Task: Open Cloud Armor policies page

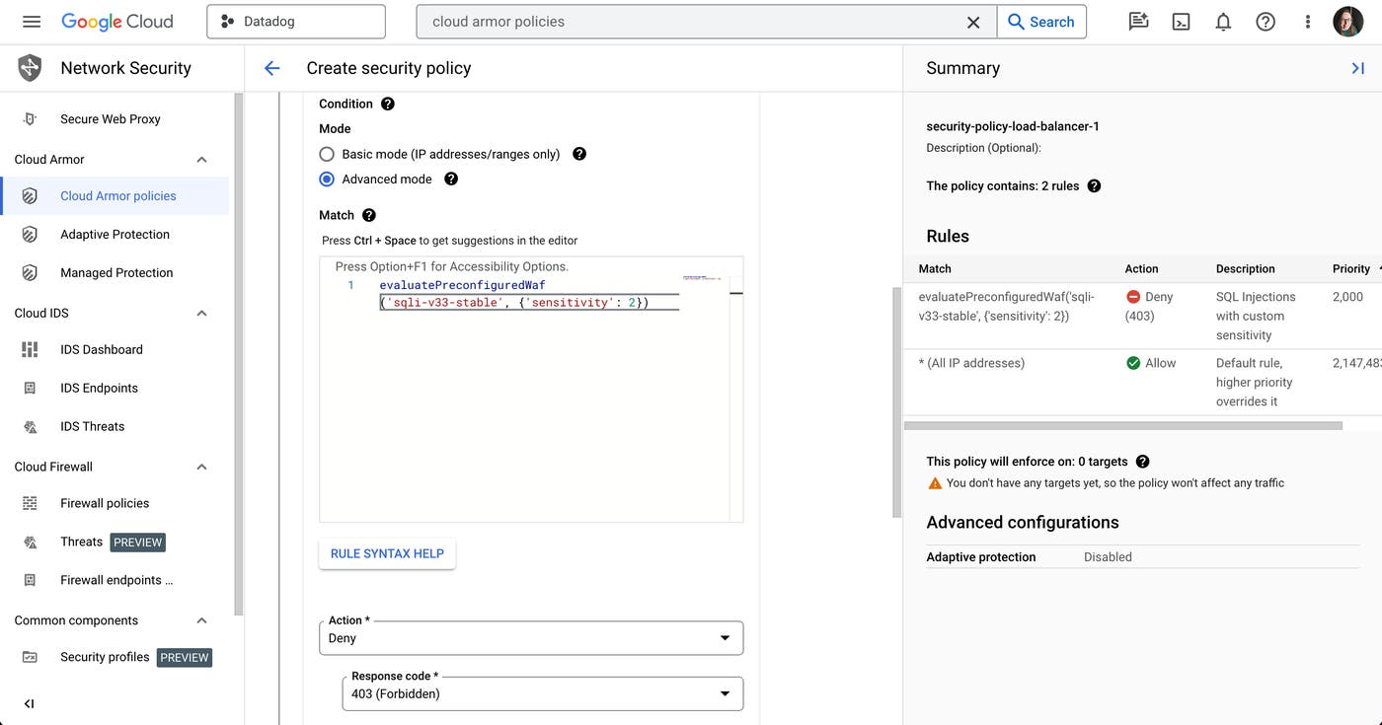Action: [115, 195]
